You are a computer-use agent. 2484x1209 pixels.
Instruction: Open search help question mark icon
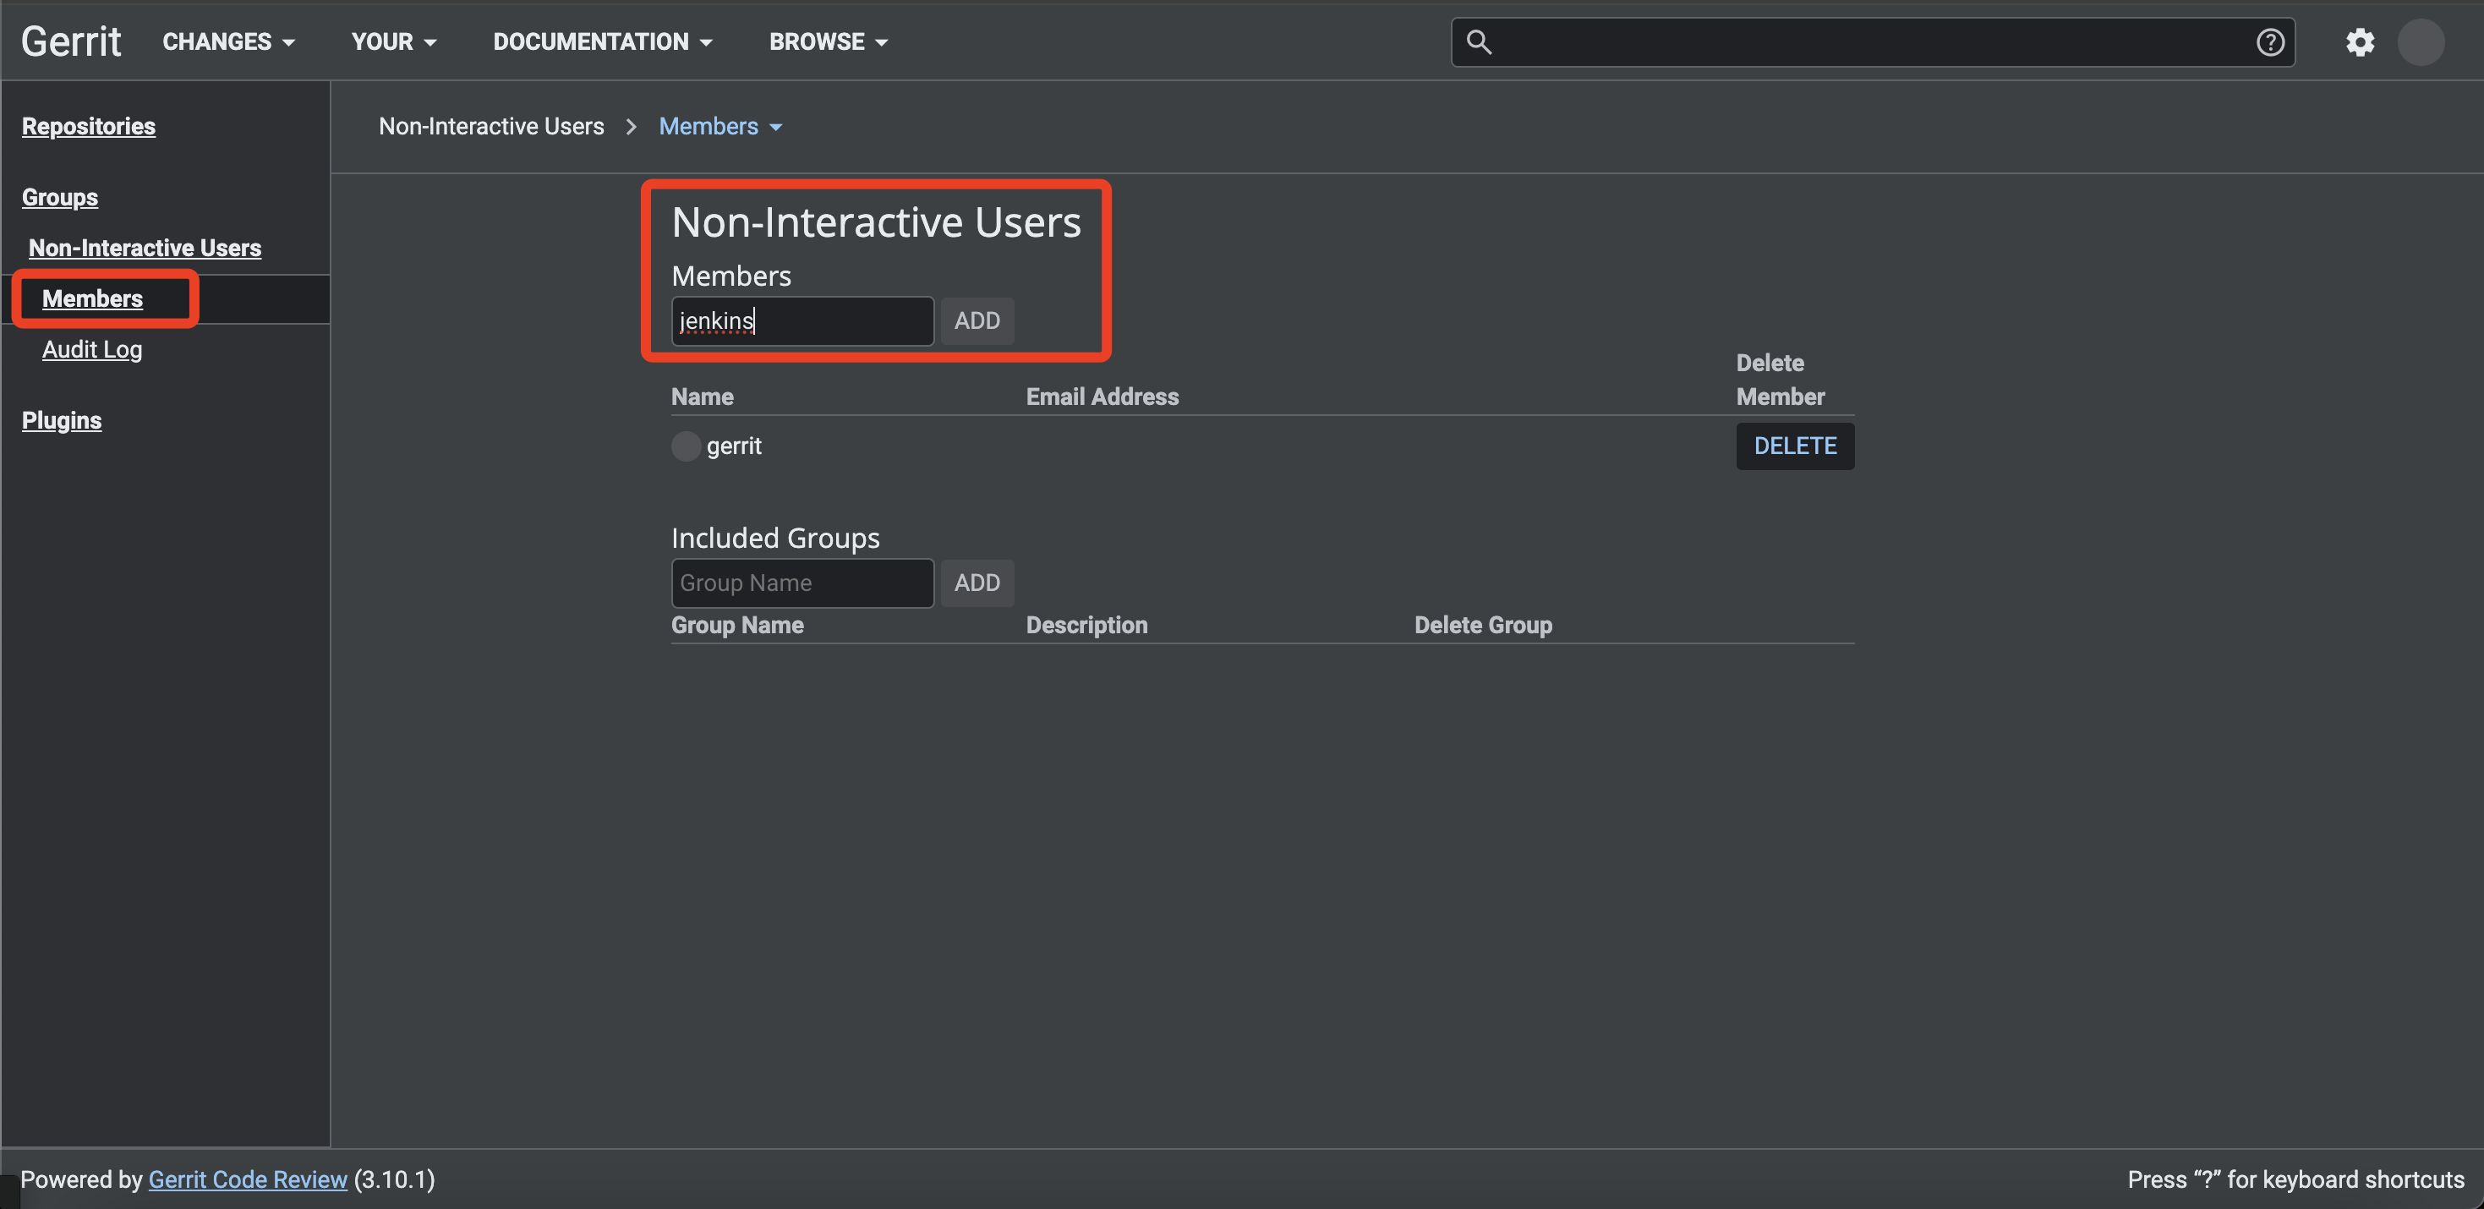2270,42
